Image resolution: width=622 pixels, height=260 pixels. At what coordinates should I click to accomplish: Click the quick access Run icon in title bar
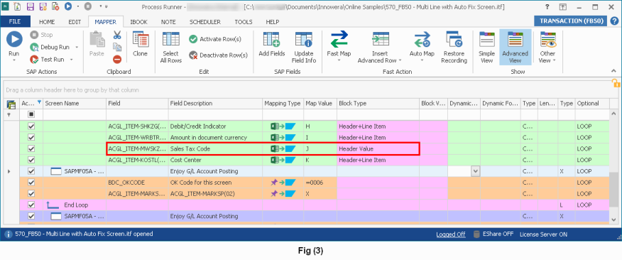click(x=68, y=6)
